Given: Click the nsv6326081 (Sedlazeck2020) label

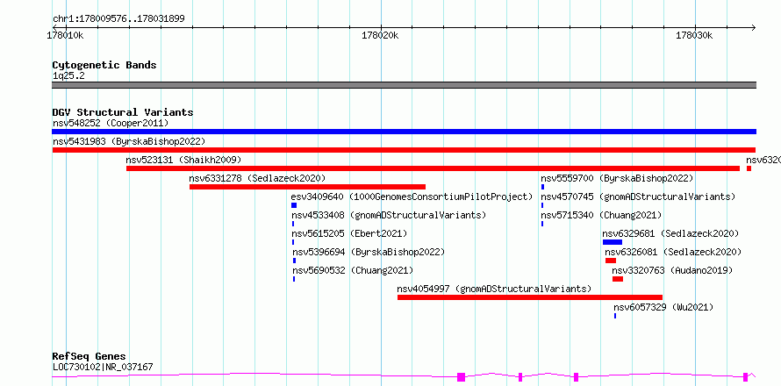Looking at the screenshot, I should pos(673,252).
